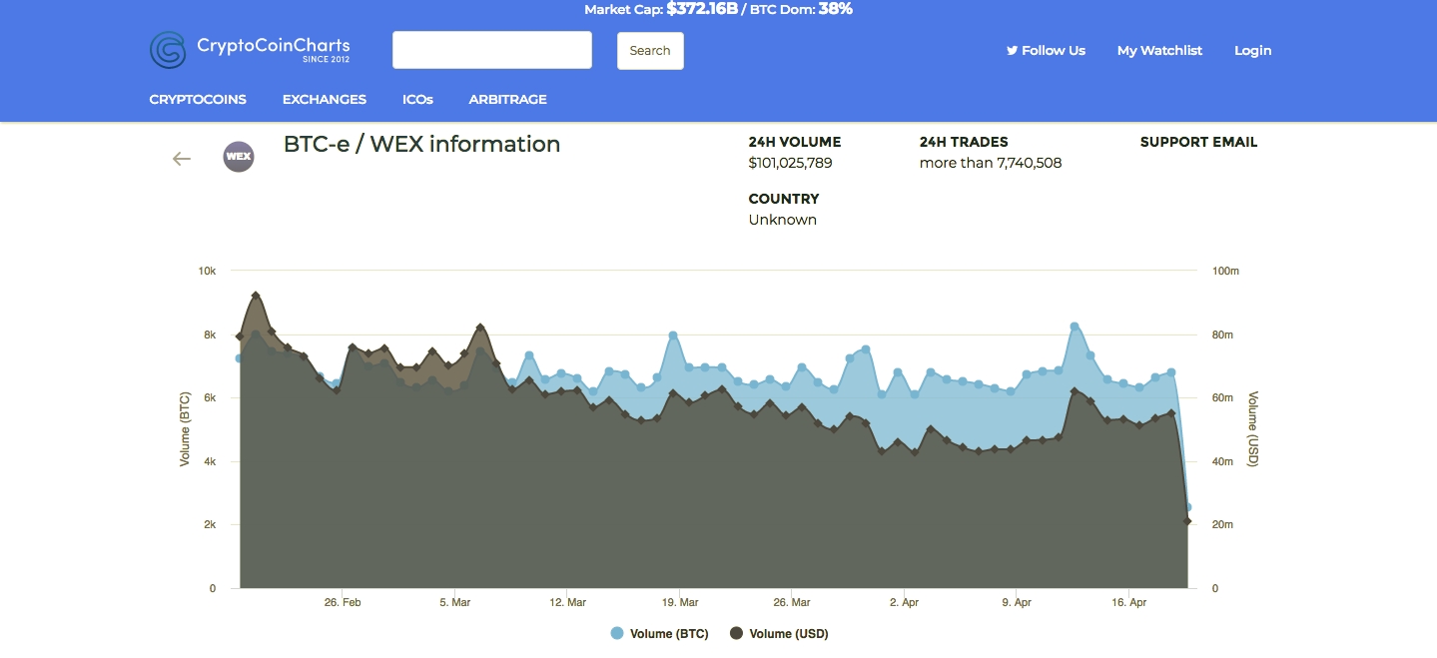Open the ICOs menu item
This screenshot has height=658, width=1437.
click(x=417, y=99)
